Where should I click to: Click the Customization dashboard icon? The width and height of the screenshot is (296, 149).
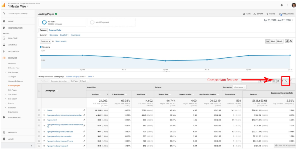tap(4, 28)
